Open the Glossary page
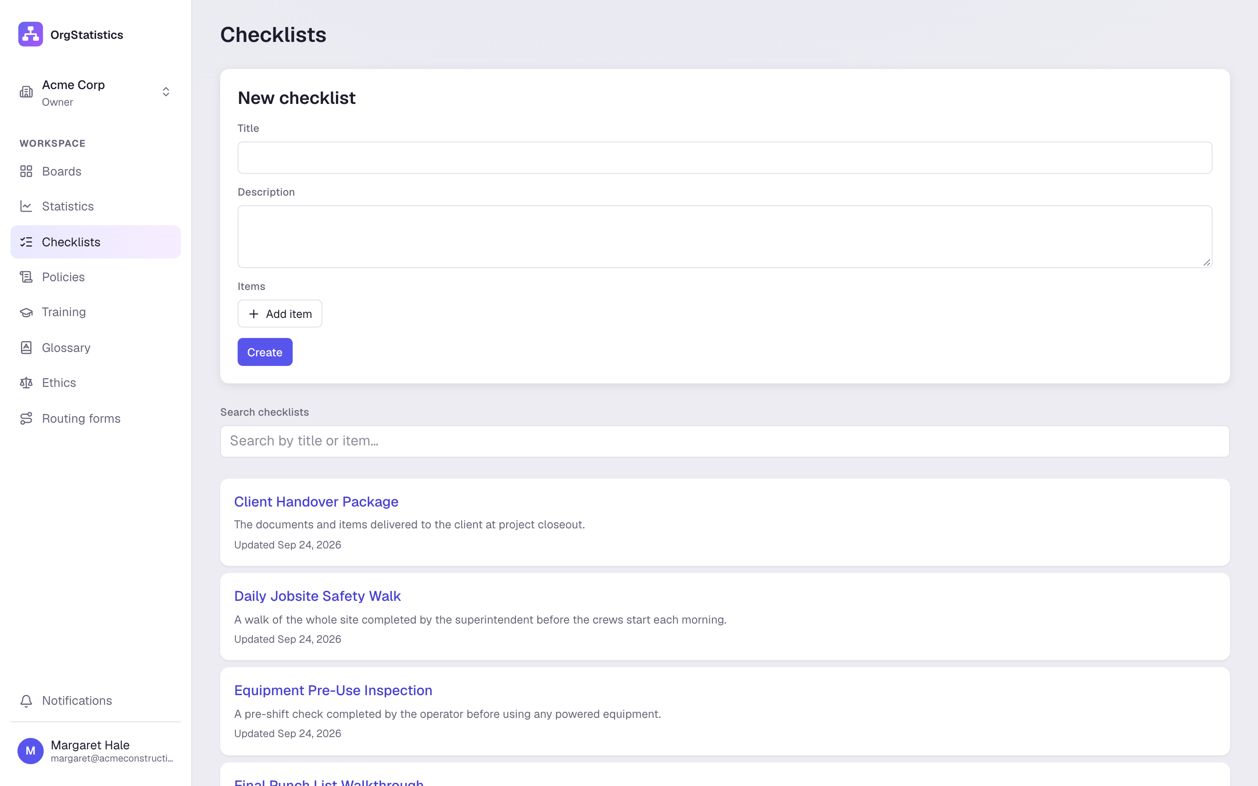The image size is (1258, 786). (x=96, y=347)
